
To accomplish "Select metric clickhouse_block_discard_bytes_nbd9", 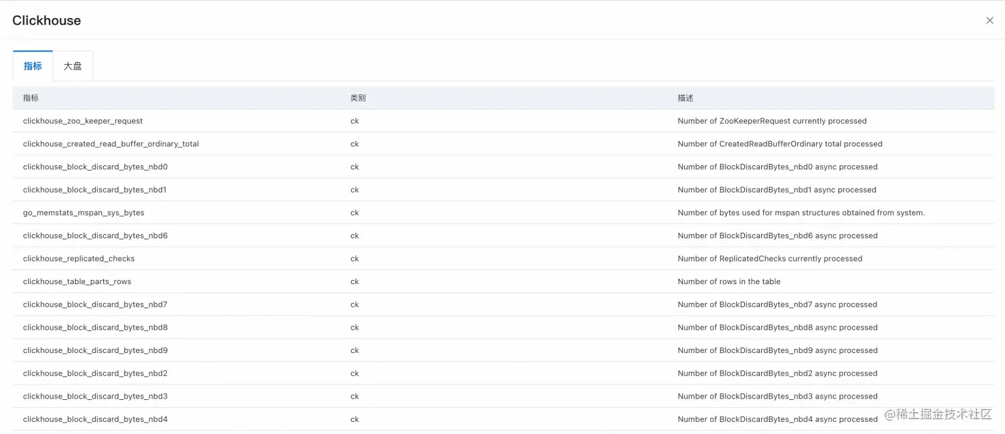I will coord(95,350).
